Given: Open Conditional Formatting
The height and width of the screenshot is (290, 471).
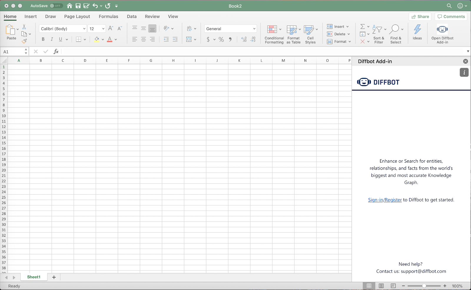Looking at the screenshot, I should (274, 34).
